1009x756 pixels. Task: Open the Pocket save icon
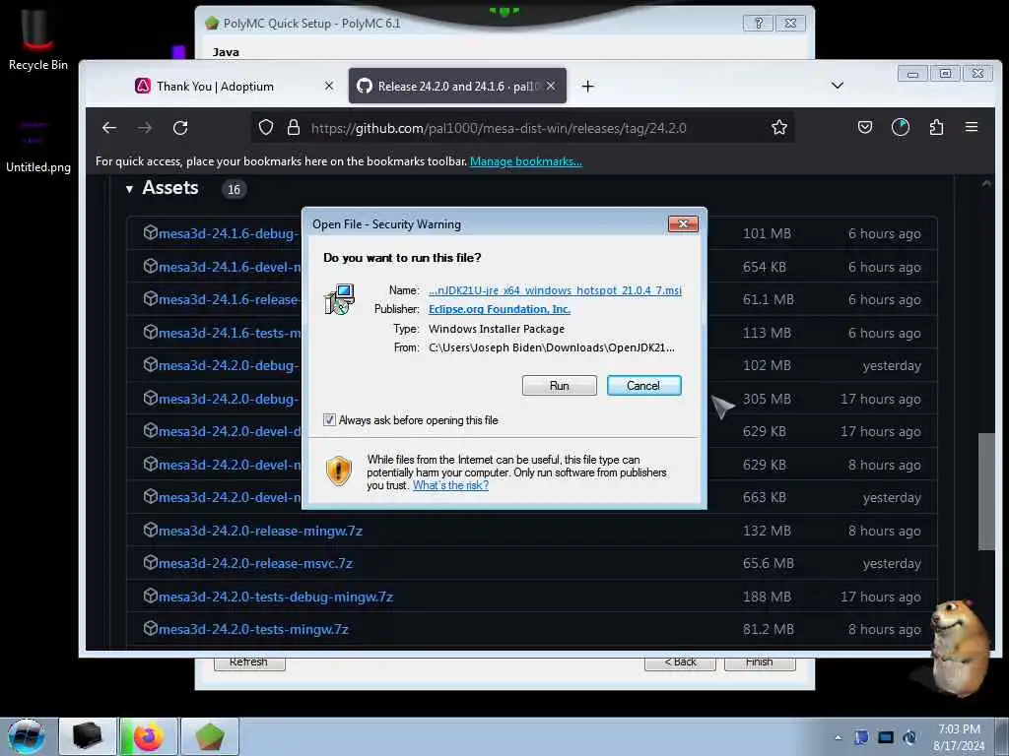coord(865,128)
